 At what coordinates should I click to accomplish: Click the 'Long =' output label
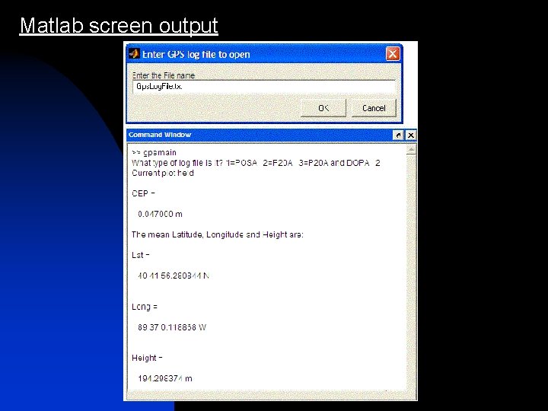coord(145,307)
